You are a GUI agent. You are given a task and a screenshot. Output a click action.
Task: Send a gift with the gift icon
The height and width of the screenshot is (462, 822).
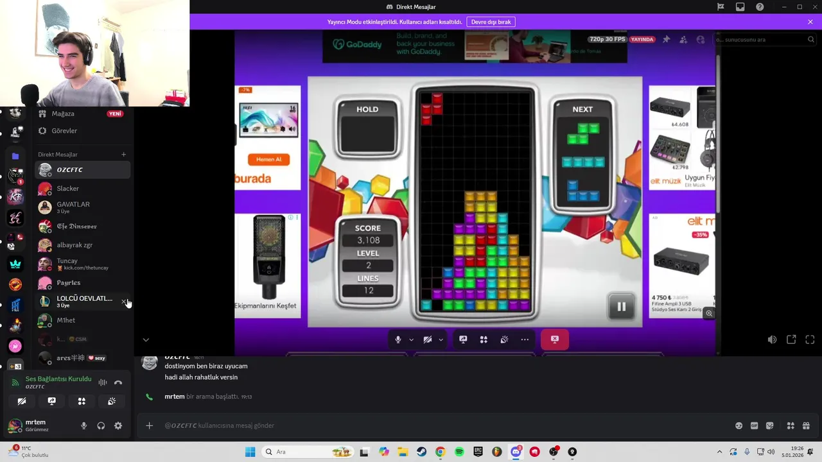[x=806, y=425]
